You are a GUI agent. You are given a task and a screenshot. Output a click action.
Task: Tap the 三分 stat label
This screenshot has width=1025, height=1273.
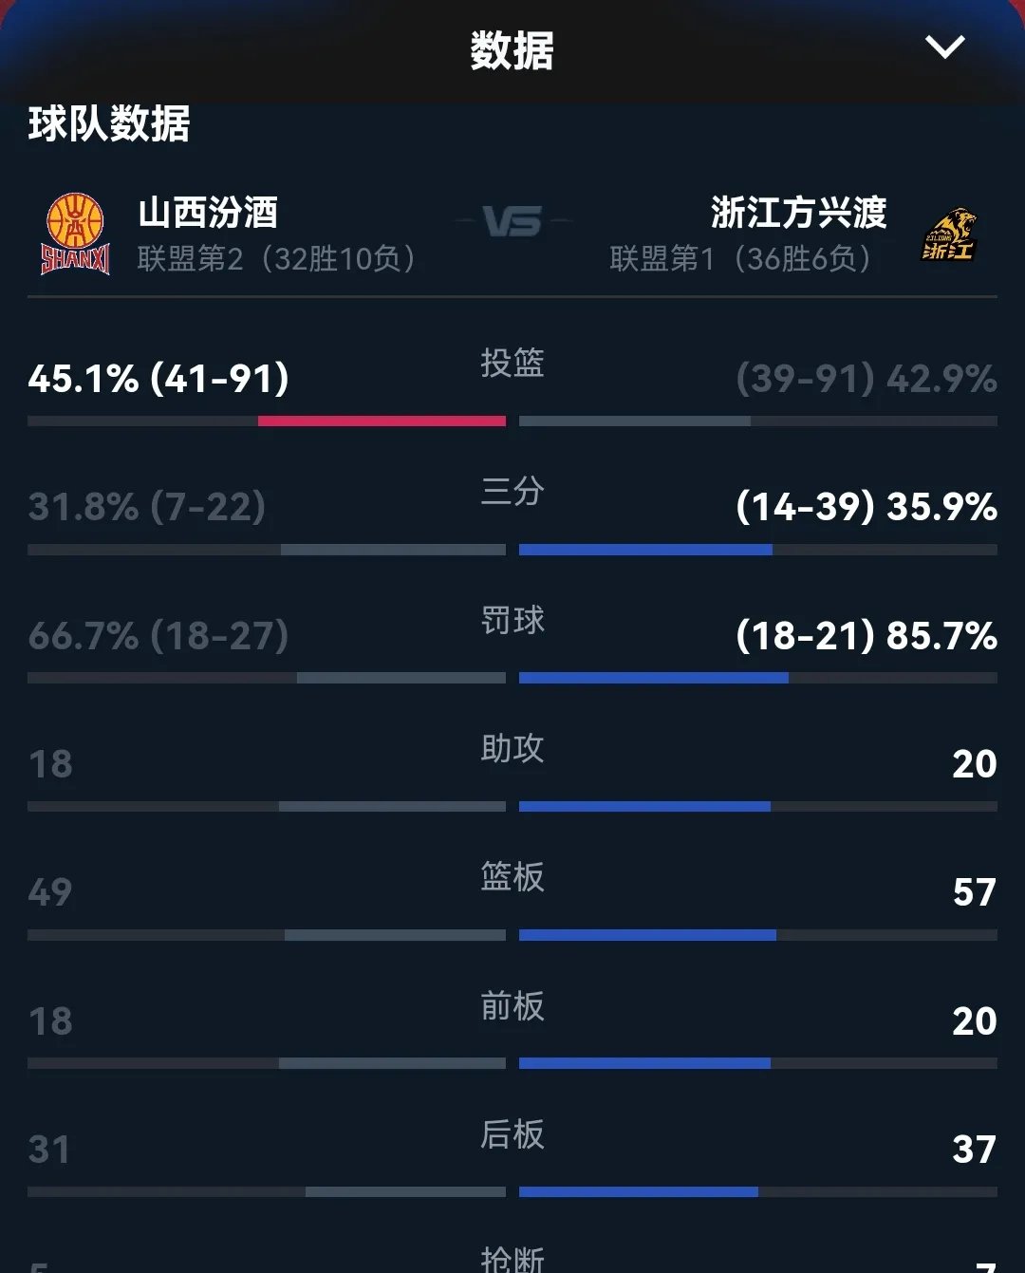click(x=512, y=492)
